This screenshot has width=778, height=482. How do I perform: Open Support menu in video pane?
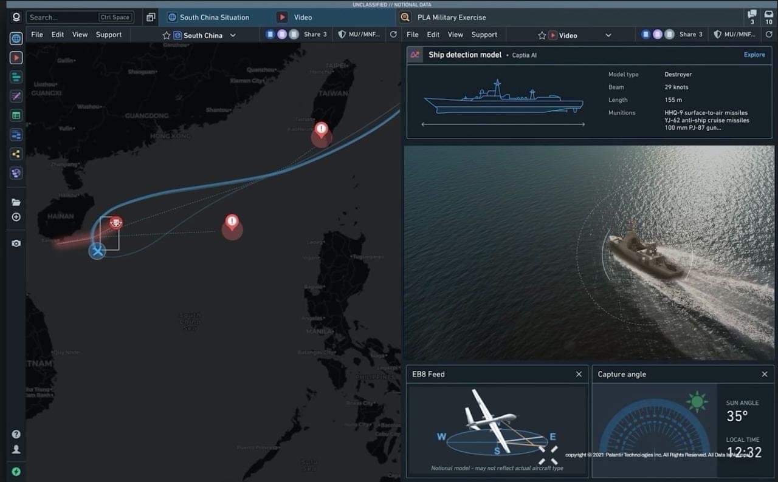click(x=484, y=35)
